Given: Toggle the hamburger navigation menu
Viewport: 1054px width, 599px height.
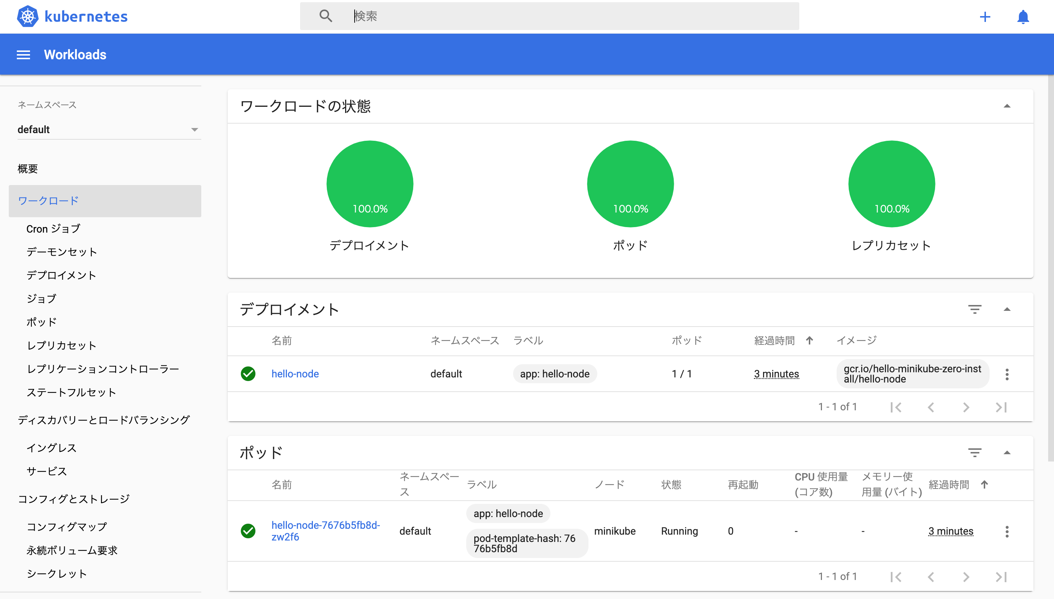Looking at the screenshot, I should (x=23, y=55).
